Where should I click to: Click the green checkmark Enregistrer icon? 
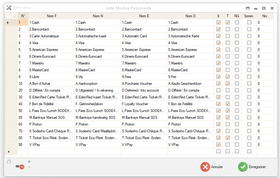tap(243, 167)
